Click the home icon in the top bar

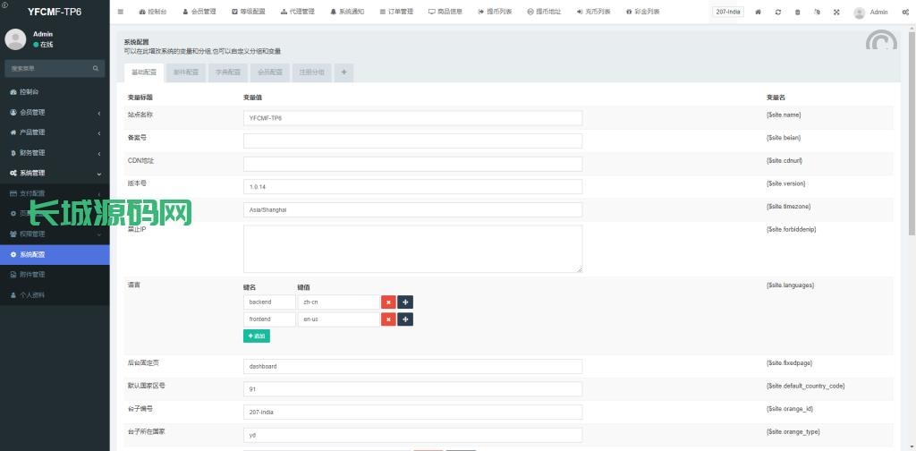coord(759,13)
